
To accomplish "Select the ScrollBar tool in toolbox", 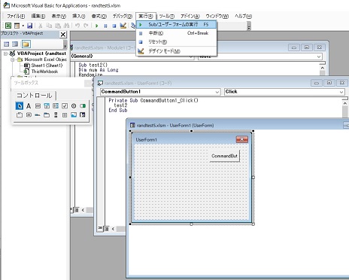I will (56, 115).
